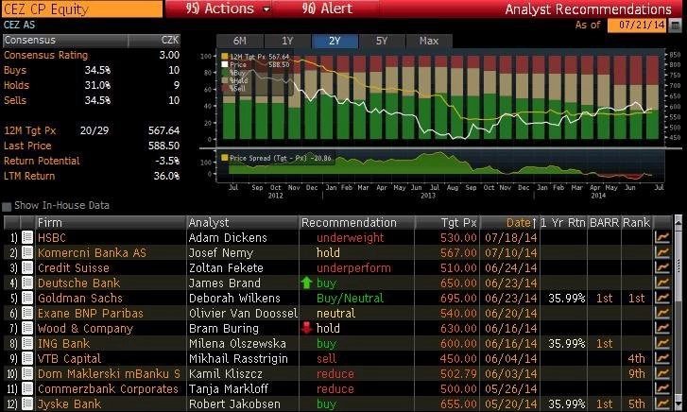Click the 12M Tgt Px value 567.64
This screenshot has height=412, width=687.
pyautogui.click(x=163, y=130)
